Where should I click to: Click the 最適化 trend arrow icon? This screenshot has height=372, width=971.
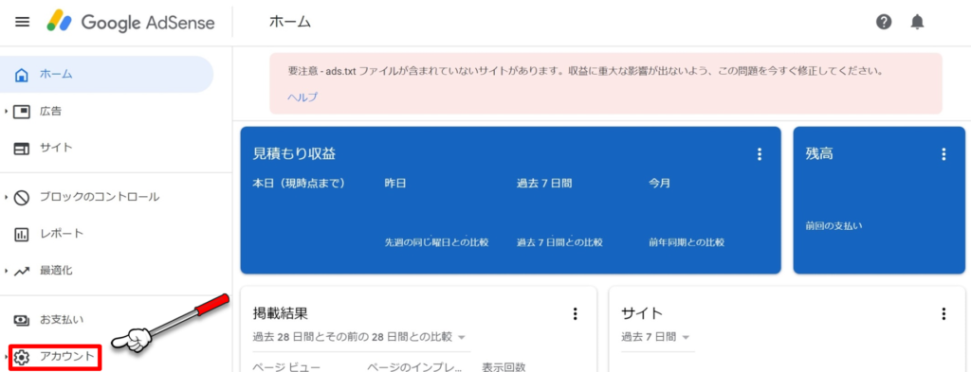(22, 271)
